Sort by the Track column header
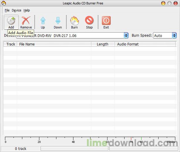This screenshot has width=180, height=152. click(10, 44)
